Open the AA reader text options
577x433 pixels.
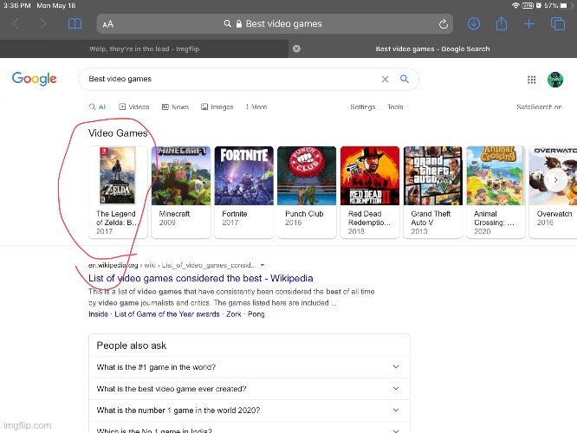coord(107,24)
